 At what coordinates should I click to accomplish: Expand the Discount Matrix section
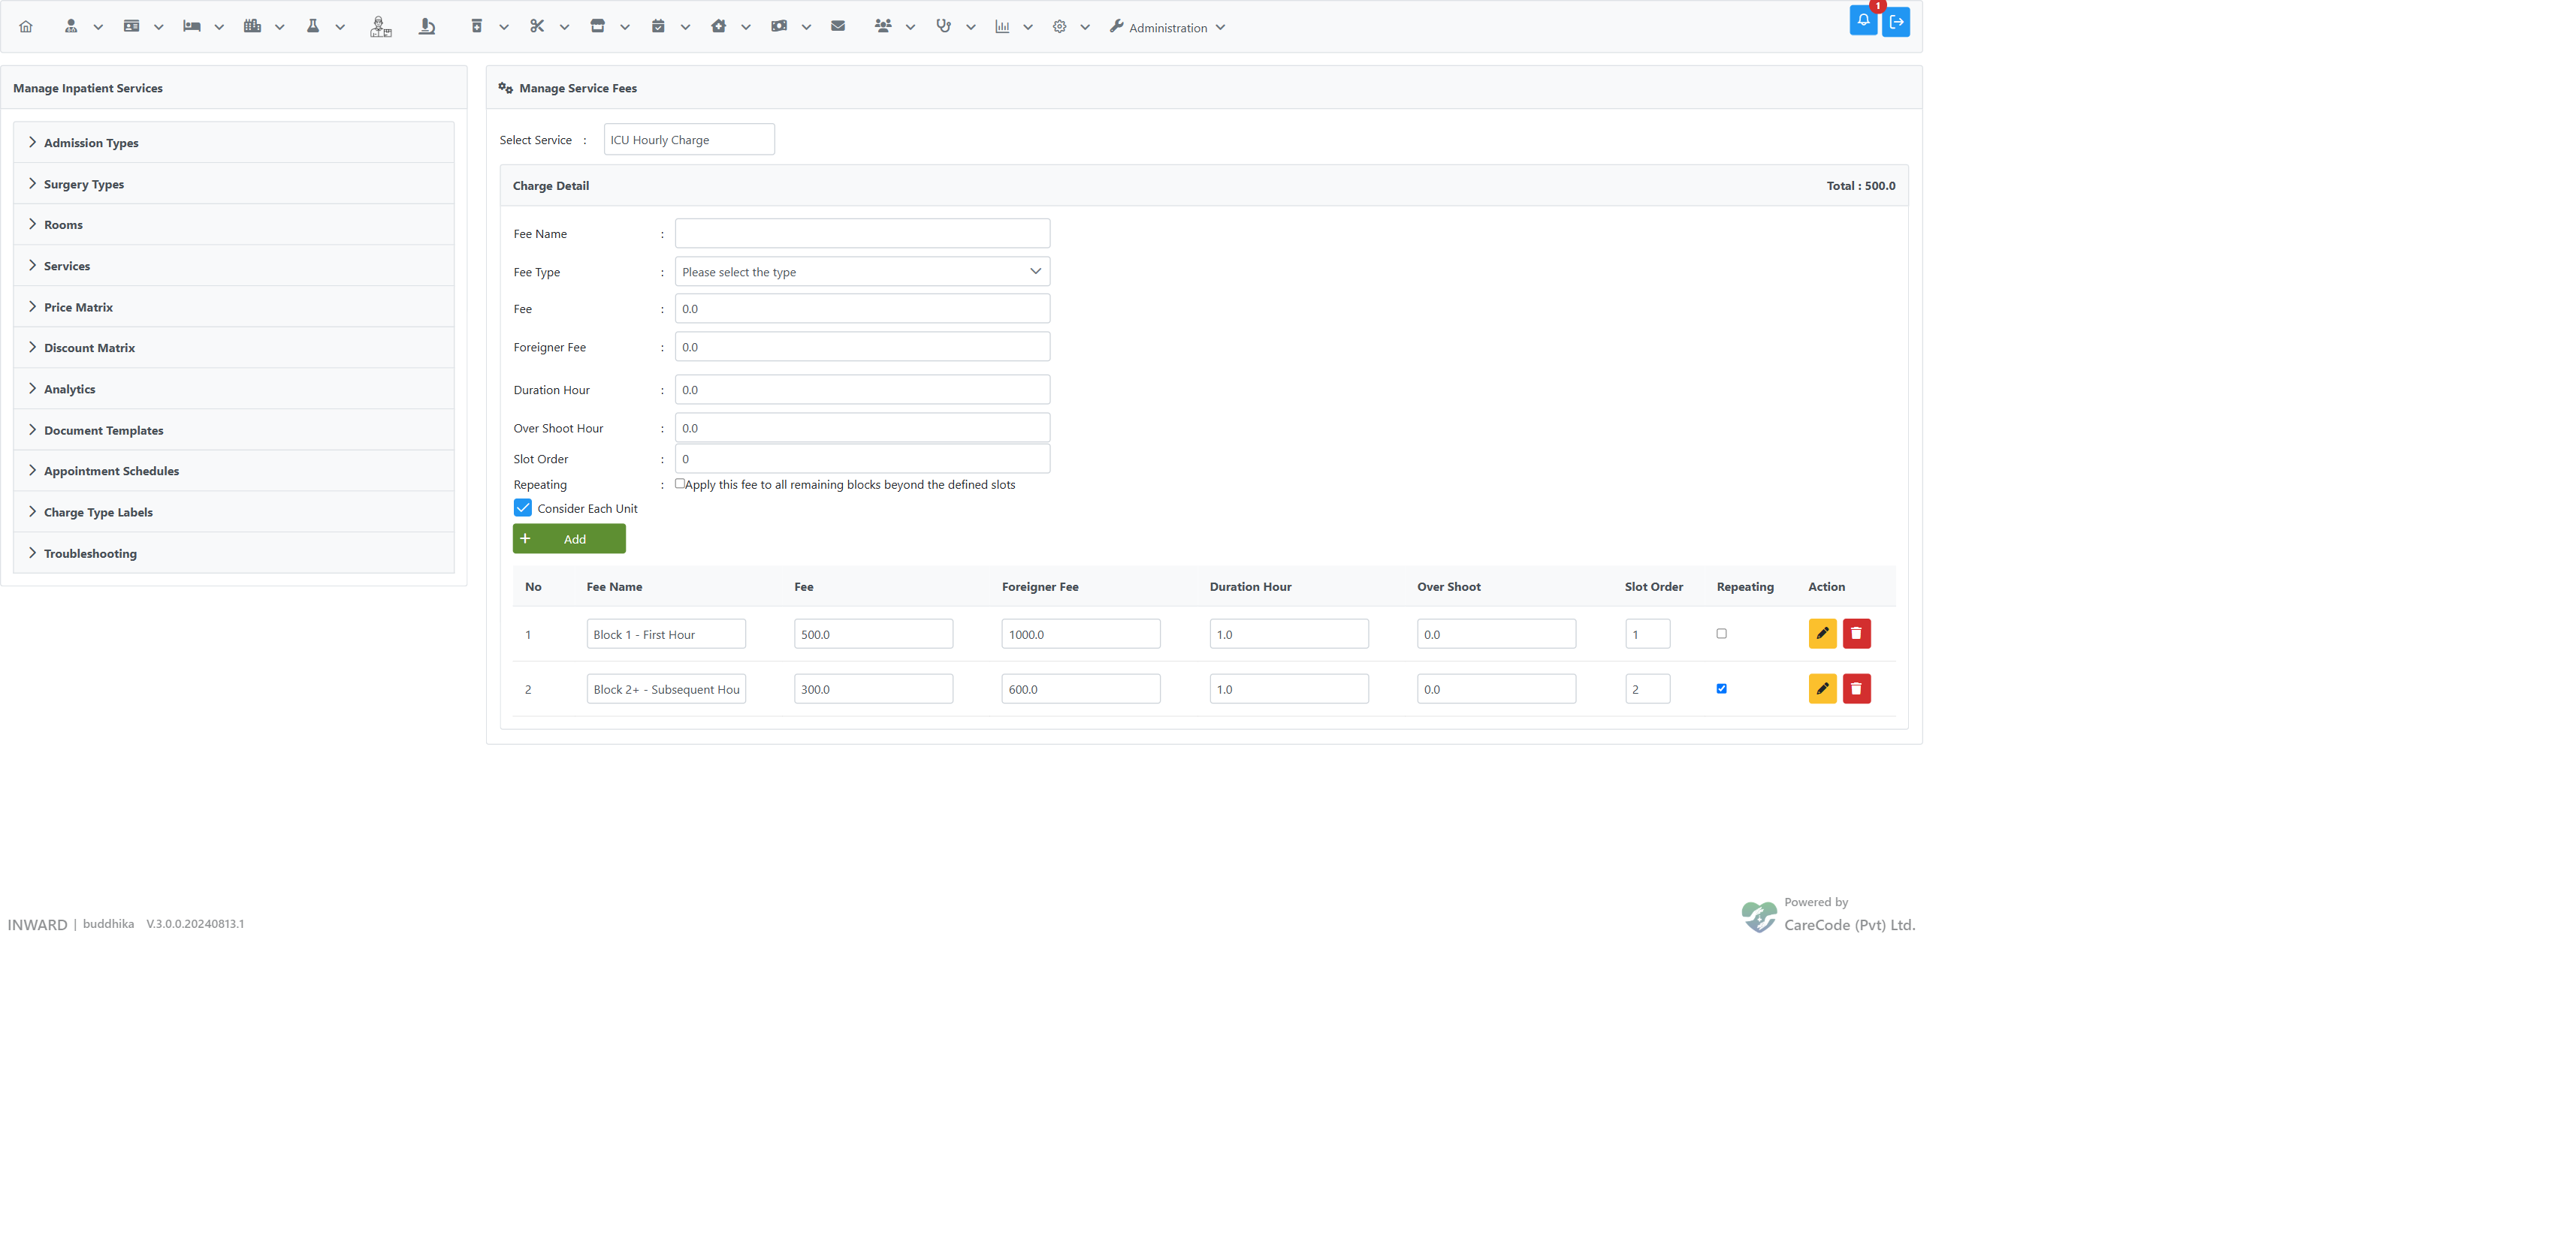click(x=234, y=348)
